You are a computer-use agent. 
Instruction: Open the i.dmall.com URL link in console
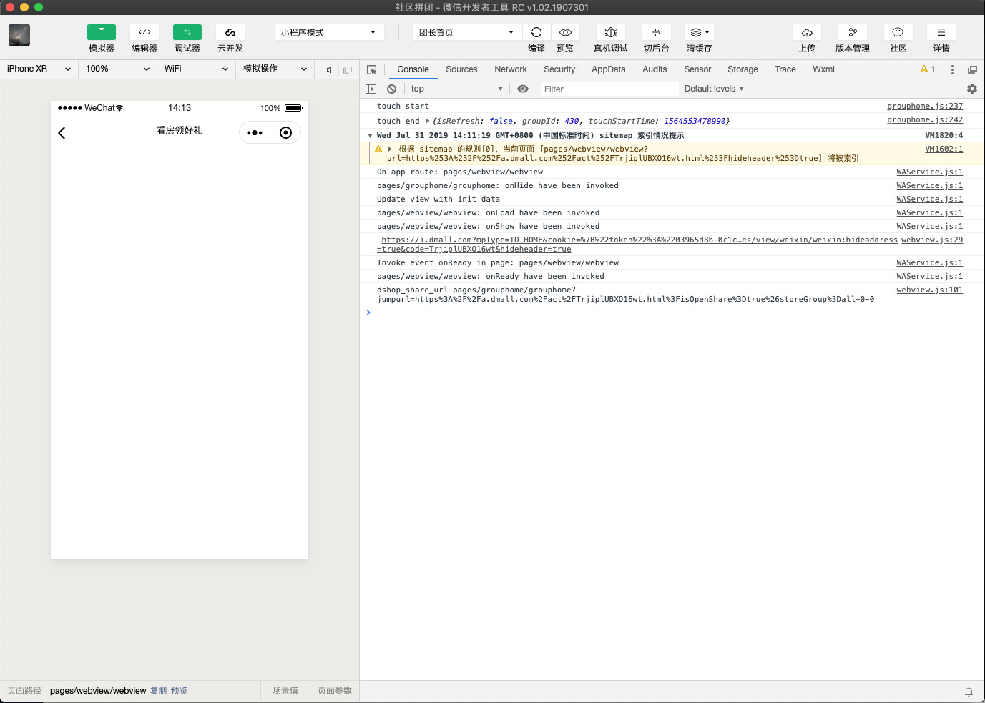(637, 245)
